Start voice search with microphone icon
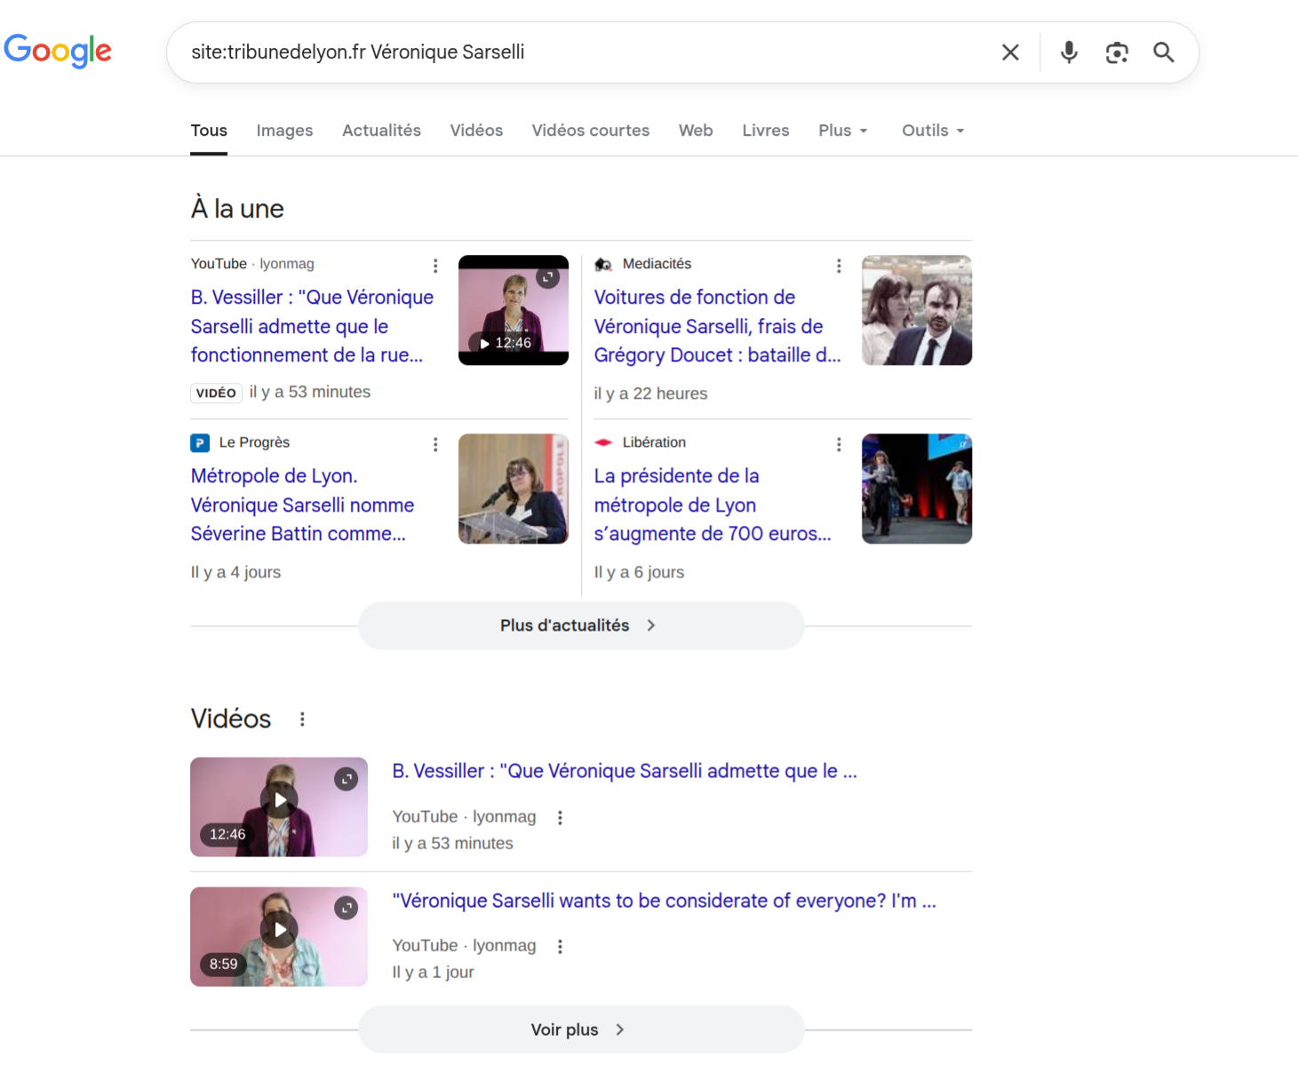 [1069, 52]
